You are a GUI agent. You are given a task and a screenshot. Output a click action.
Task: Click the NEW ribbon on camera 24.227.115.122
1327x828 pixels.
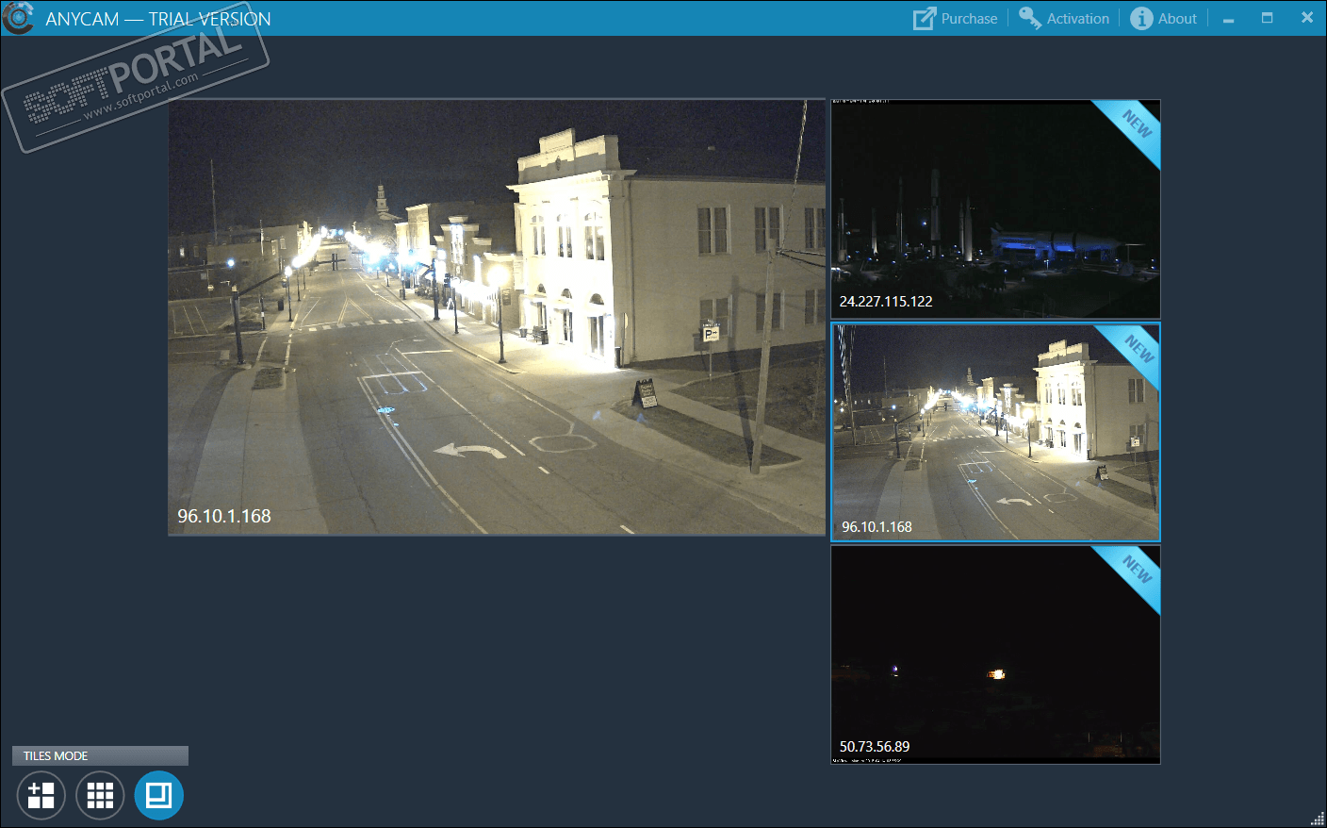click(x=1134, y=126)
